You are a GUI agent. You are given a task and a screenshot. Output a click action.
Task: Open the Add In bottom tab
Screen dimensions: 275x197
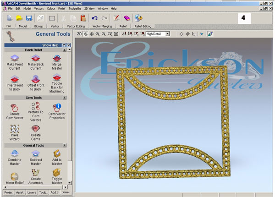(x=55, y=192)
